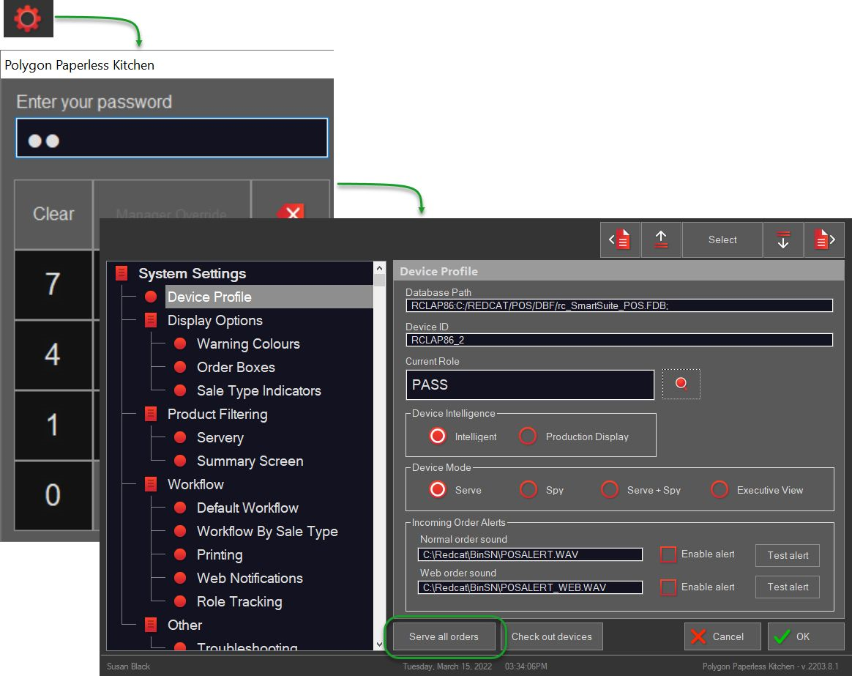
Task: Open Printing settings
Action: coord(220,554)
